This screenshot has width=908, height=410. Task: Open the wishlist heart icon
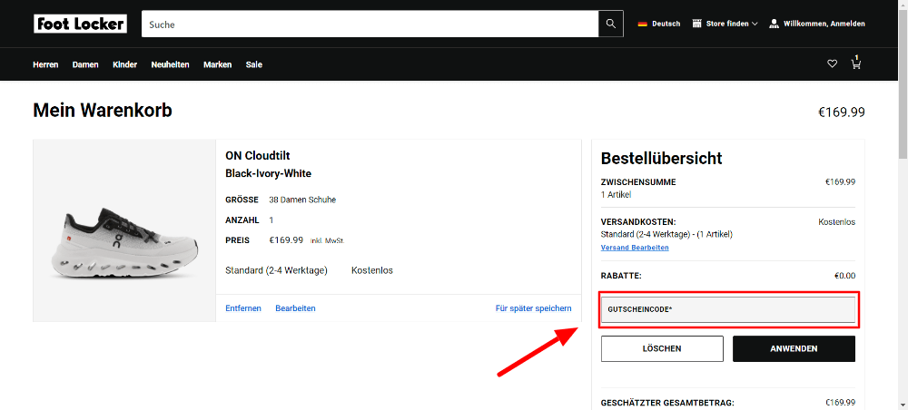pyautogui.click(x=832, y=64)
